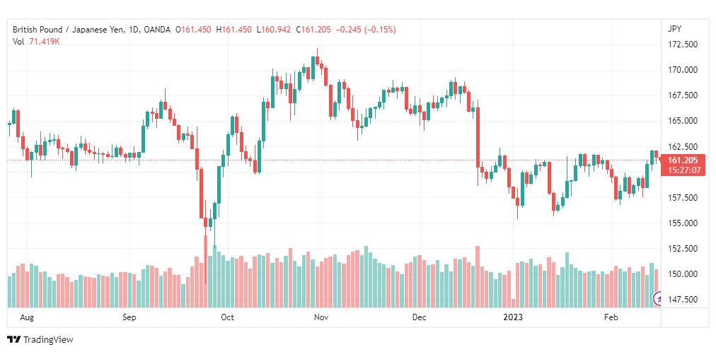Click the opening price O161.450 value
716x352 pixels.
point(196,30)
